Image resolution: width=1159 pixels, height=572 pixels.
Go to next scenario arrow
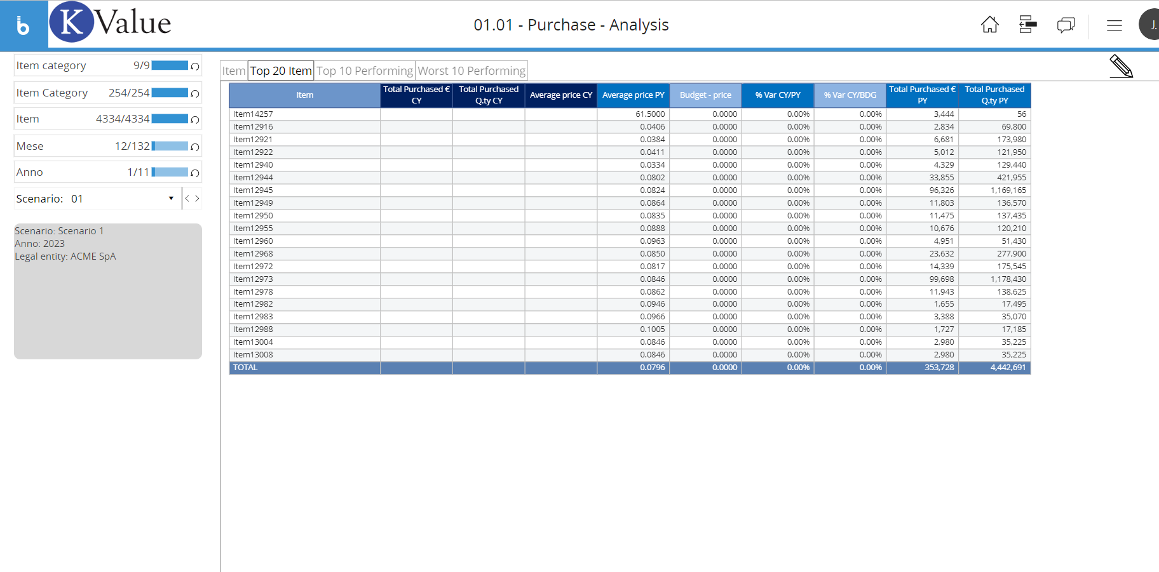click(x=198, y=199)
